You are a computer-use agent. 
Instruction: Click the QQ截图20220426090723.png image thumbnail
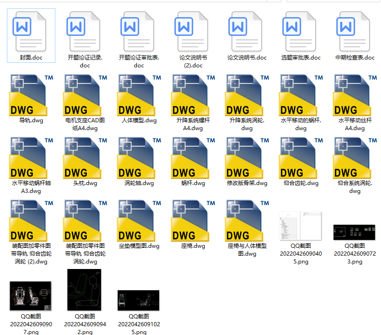pos(355,232)
